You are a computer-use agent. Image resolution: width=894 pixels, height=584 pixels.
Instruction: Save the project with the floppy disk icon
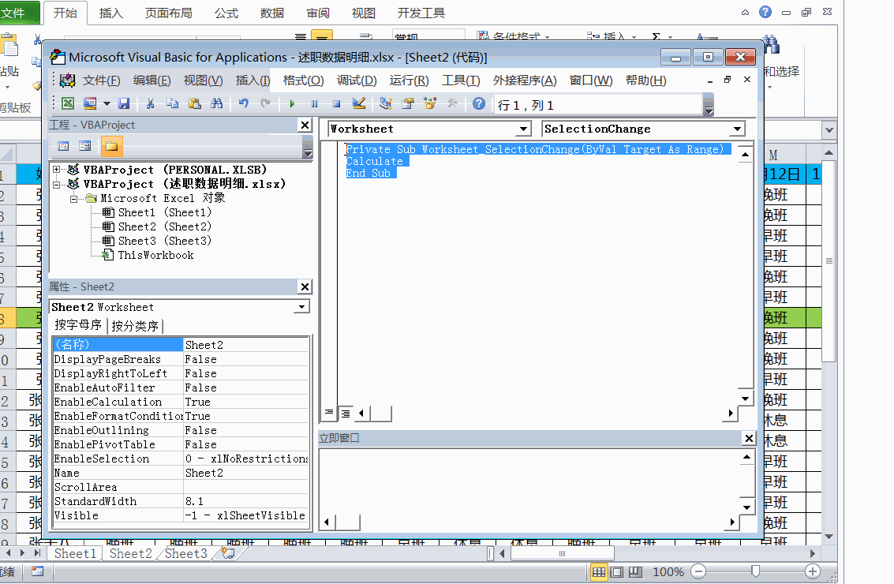(x=124, y=103)
